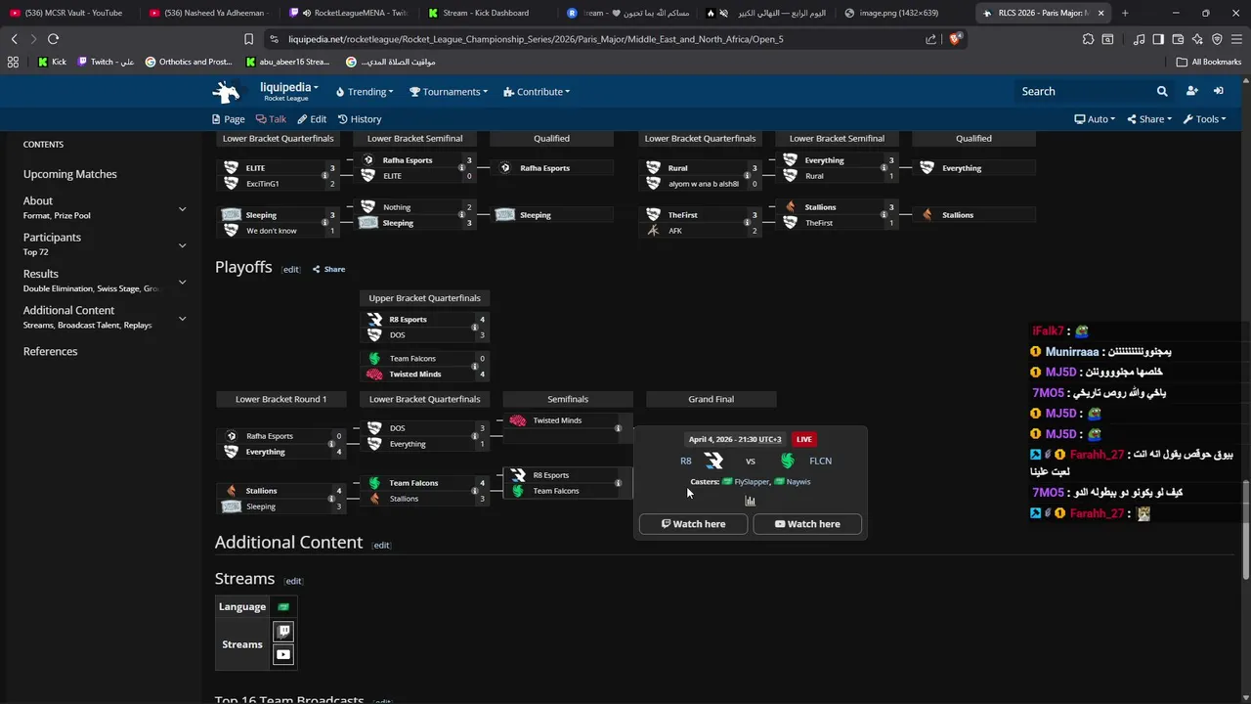Click the log in arrow icon
Image resolution: width=1251 pixels, height=704 pixels.
click(x=1218, y=91)
